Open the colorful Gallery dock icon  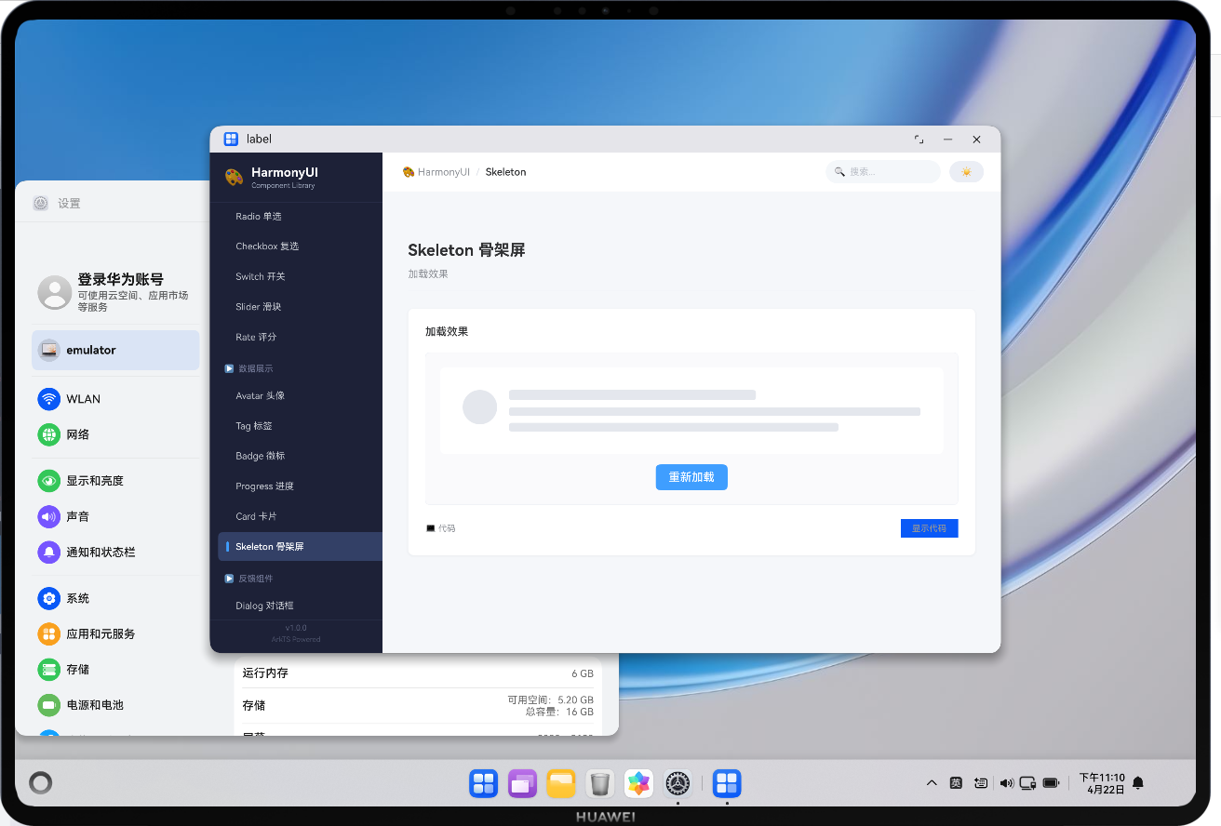(638, 784)
